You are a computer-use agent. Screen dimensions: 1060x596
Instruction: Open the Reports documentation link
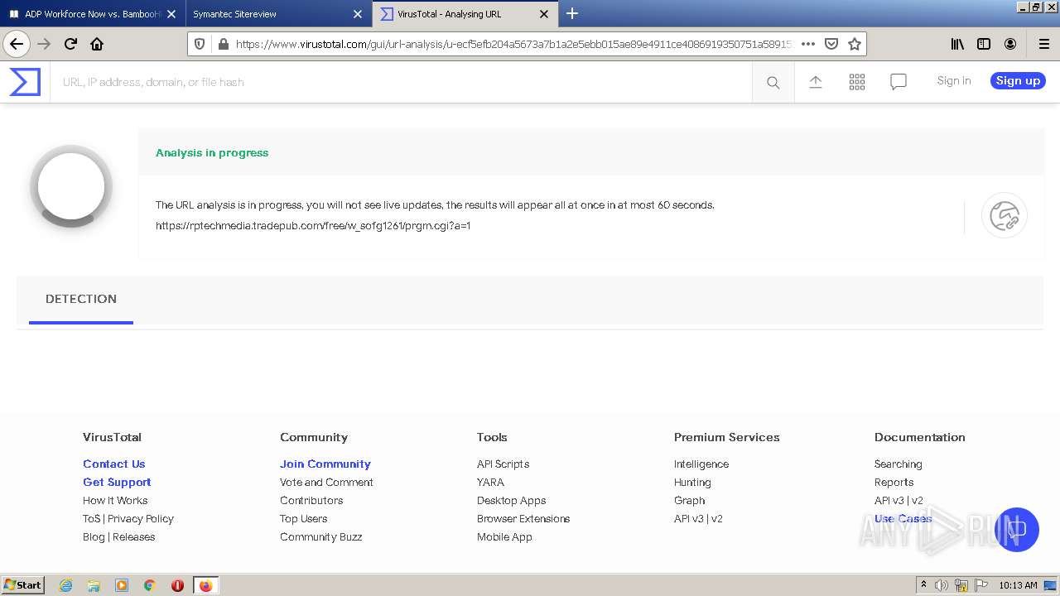pyautogui.click(x=894, y=482)
